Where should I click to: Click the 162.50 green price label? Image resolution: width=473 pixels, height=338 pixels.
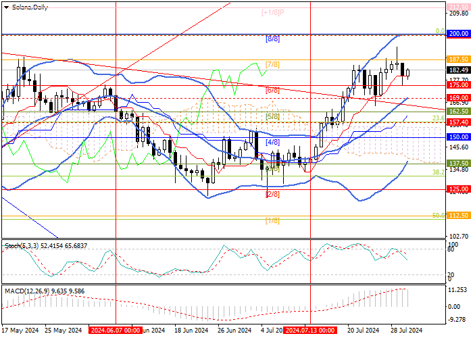[458, 112]
